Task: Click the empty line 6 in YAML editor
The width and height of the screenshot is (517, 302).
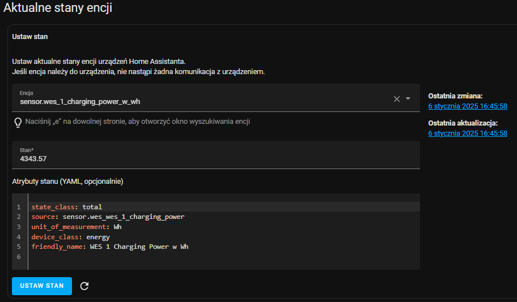Action: tap(224, 257)
